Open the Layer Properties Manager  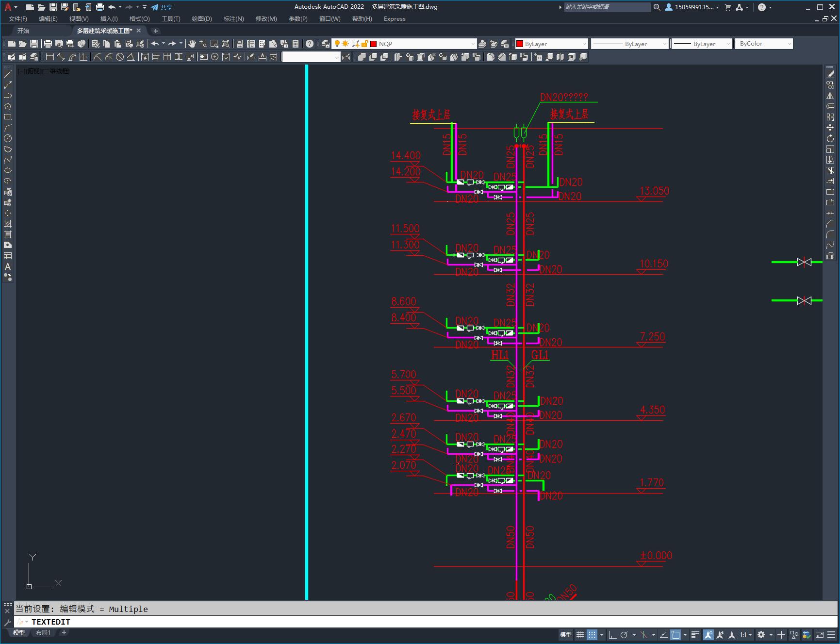tap(326, 44)
